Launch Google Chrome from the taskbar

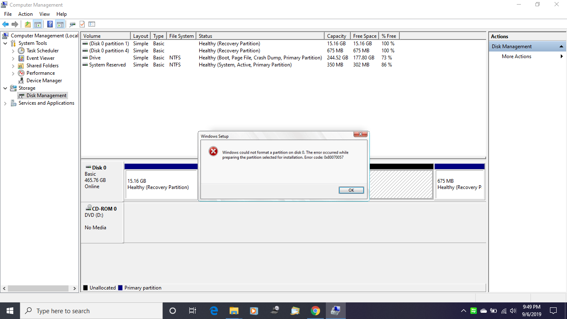click(315, 310)
